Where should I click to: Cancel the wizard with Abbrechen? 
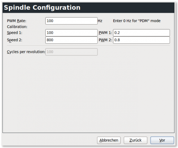click(x=109, y=140)
